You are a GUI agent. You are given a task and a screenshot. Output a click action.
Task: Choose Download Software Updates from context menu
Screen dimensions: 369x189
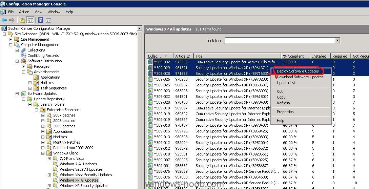pos(300,77)
